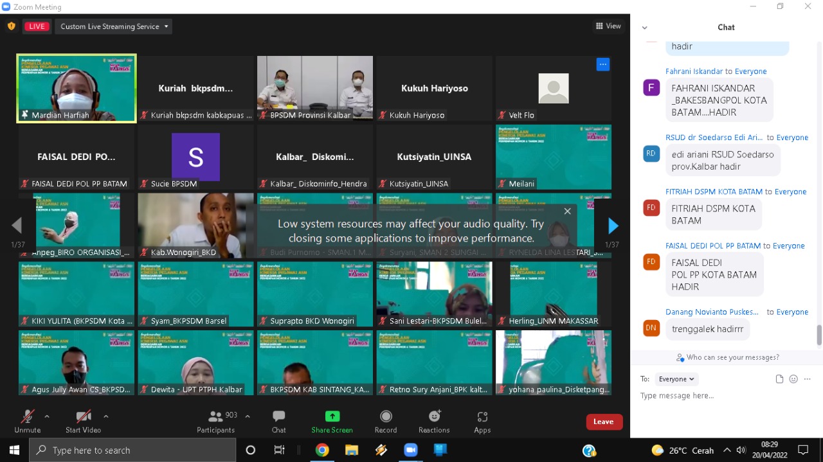Image resolution: width=823 pixels, height=462 pixels.
Task: Start recording with Record button
Action: [x=386, y=422]
